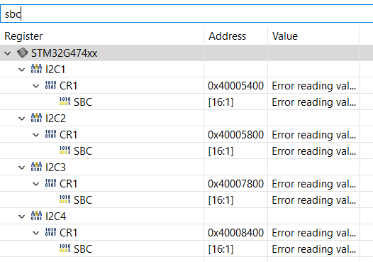
Task: Click the error value of I2C4 CR1
Action: pyautogui.click(x=313, y=233)
